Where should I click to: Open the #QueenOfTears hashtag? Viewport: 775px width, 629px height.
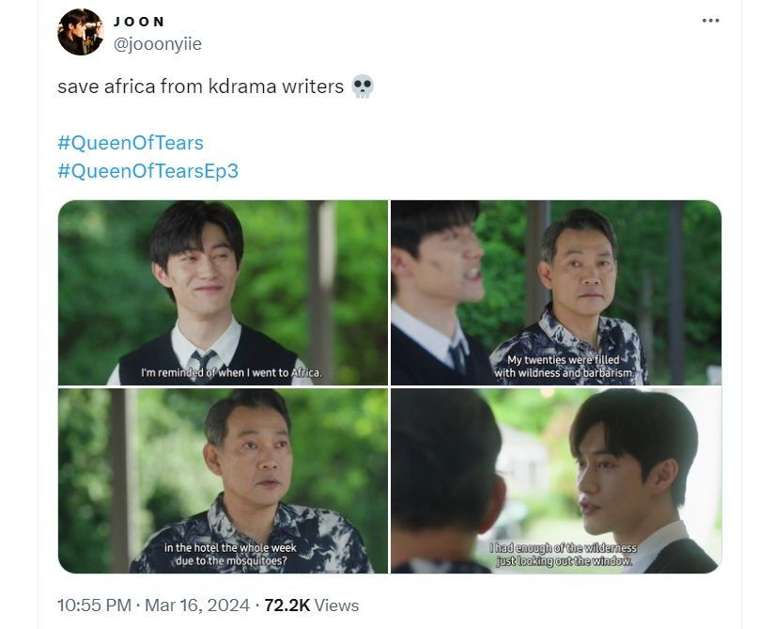(131, 143)
